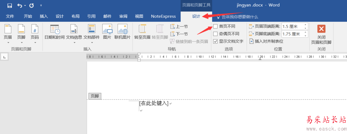Expand the 页码 dropdown arrow
The width and height of the screenshot is (347, 134).
point(35,42)
